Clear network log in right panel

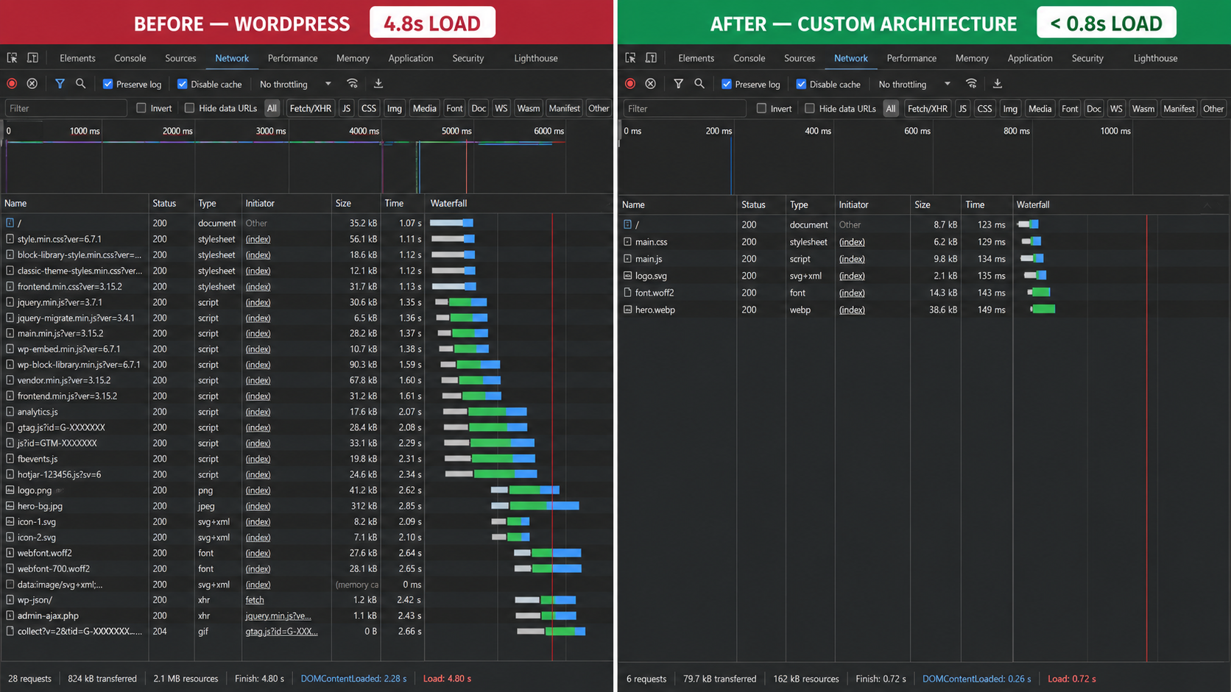tap(651, 84)
